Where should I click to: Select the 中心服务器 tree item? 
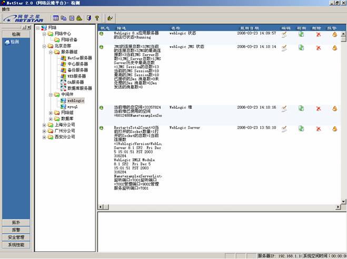(x=78, y=64)
